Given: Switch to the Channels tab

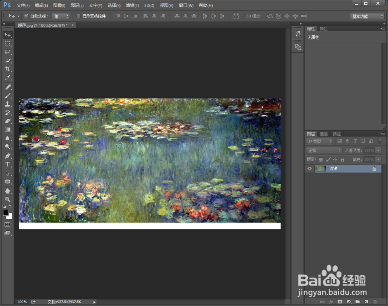Looking at the screenshot, I should pos(324,134).
